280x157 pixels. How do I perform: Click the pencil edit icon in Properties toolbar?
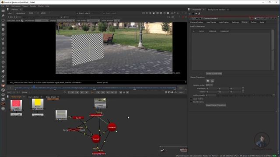[199, 14]
